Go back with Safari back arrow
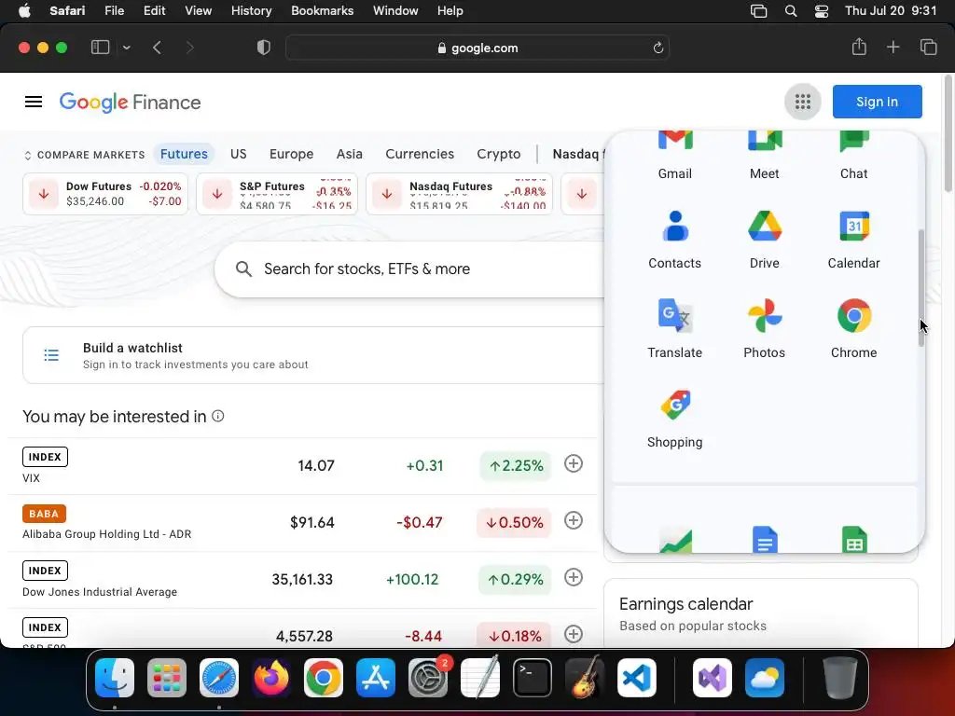This screenshot has height=716, width=955. click(x=157, y=48)
